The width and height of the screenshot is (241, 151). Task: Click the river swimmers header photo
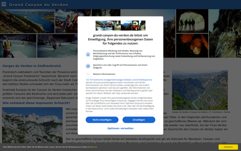click(57, 46)
